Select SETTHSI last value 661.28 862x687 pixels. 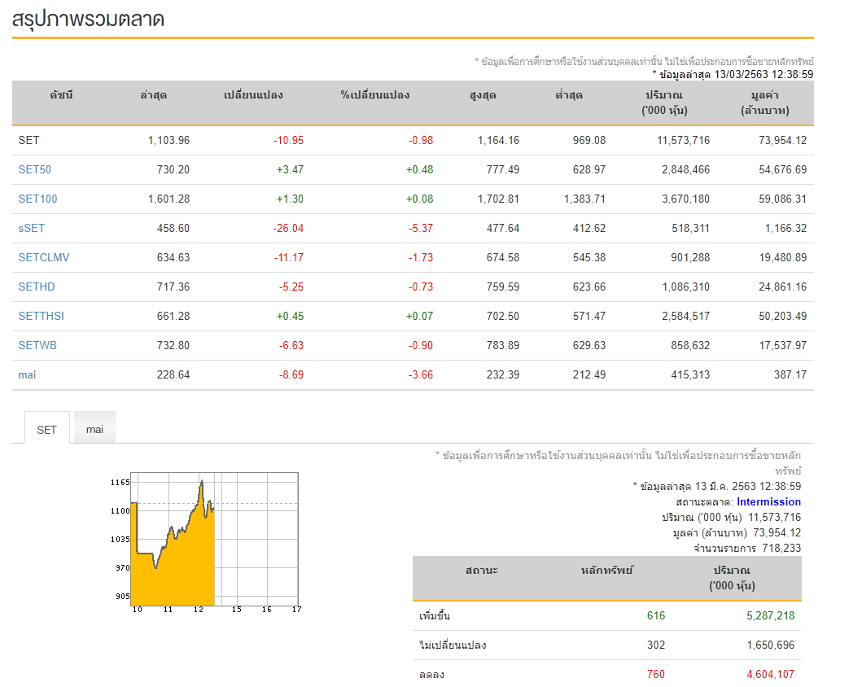[173, 316]
